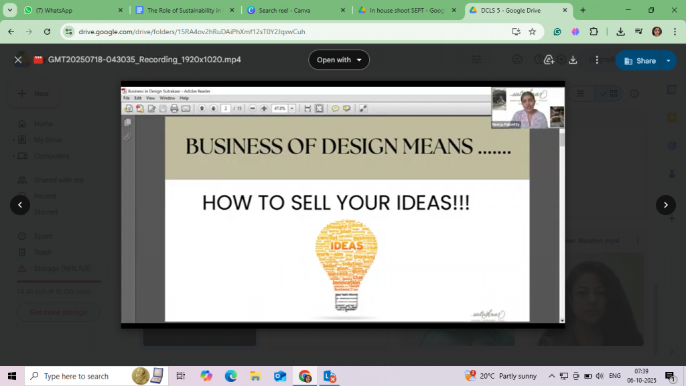Click the add shortcut to Drive icon
This screenshot has width=686, height=386.
pos(549,60)
